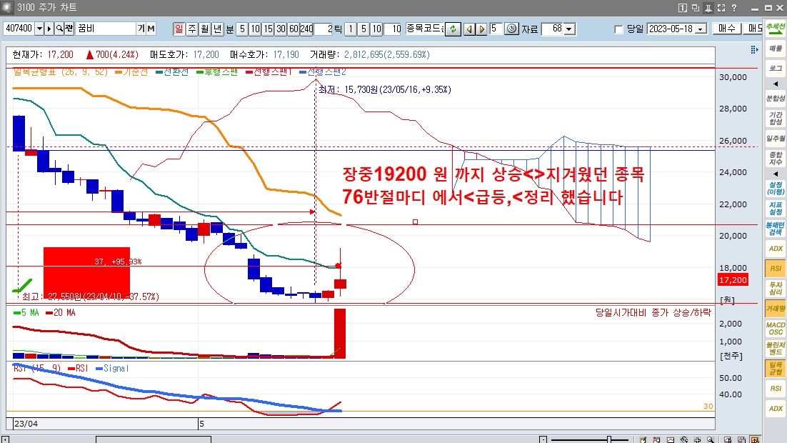The width and height of the screenshot is (787, 443).
Task: Click the magnifier zoom icon in bottom toolbar
Action: [710, 439]
